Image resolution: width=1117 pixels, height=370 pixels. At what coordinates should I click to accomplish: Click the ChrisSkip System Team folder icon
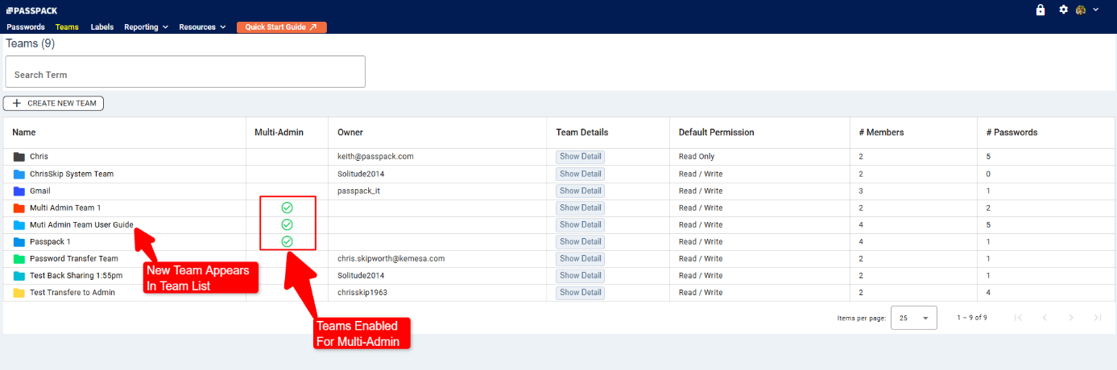coord(19,174)
